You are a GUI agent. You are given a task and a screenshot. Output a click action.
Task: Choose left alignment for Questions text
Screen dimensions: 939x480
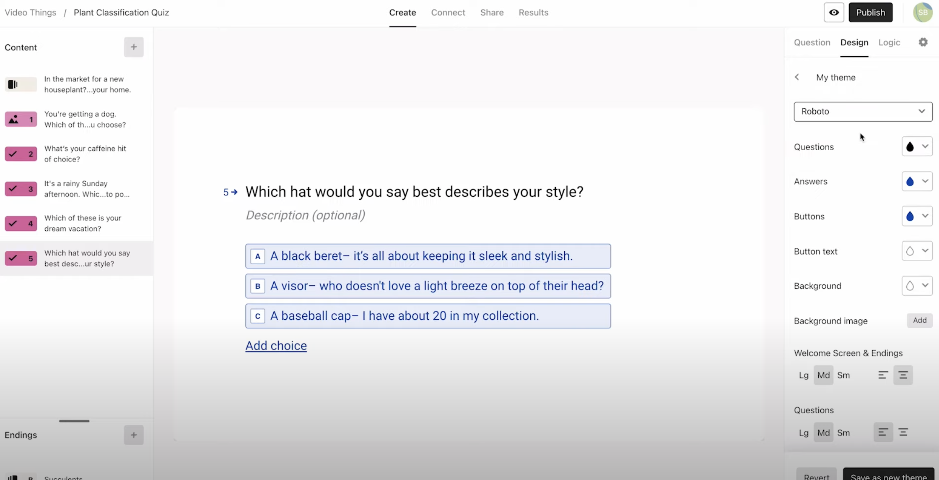coord(883,432)
